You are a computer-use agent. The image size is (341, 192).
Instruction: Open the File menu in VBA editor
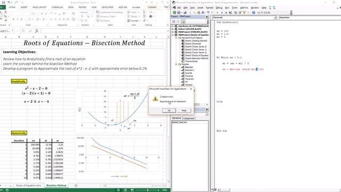point(179,7)
